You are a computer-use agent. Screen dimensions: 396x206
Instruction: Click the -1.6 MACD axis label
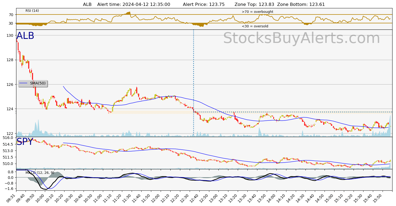(x=10, y=189)
